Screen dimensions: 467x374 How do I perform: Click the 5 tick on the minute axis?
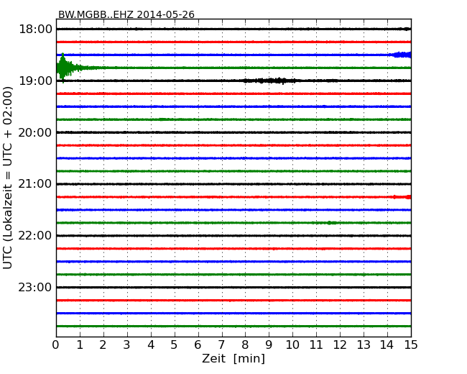point(175,345)
